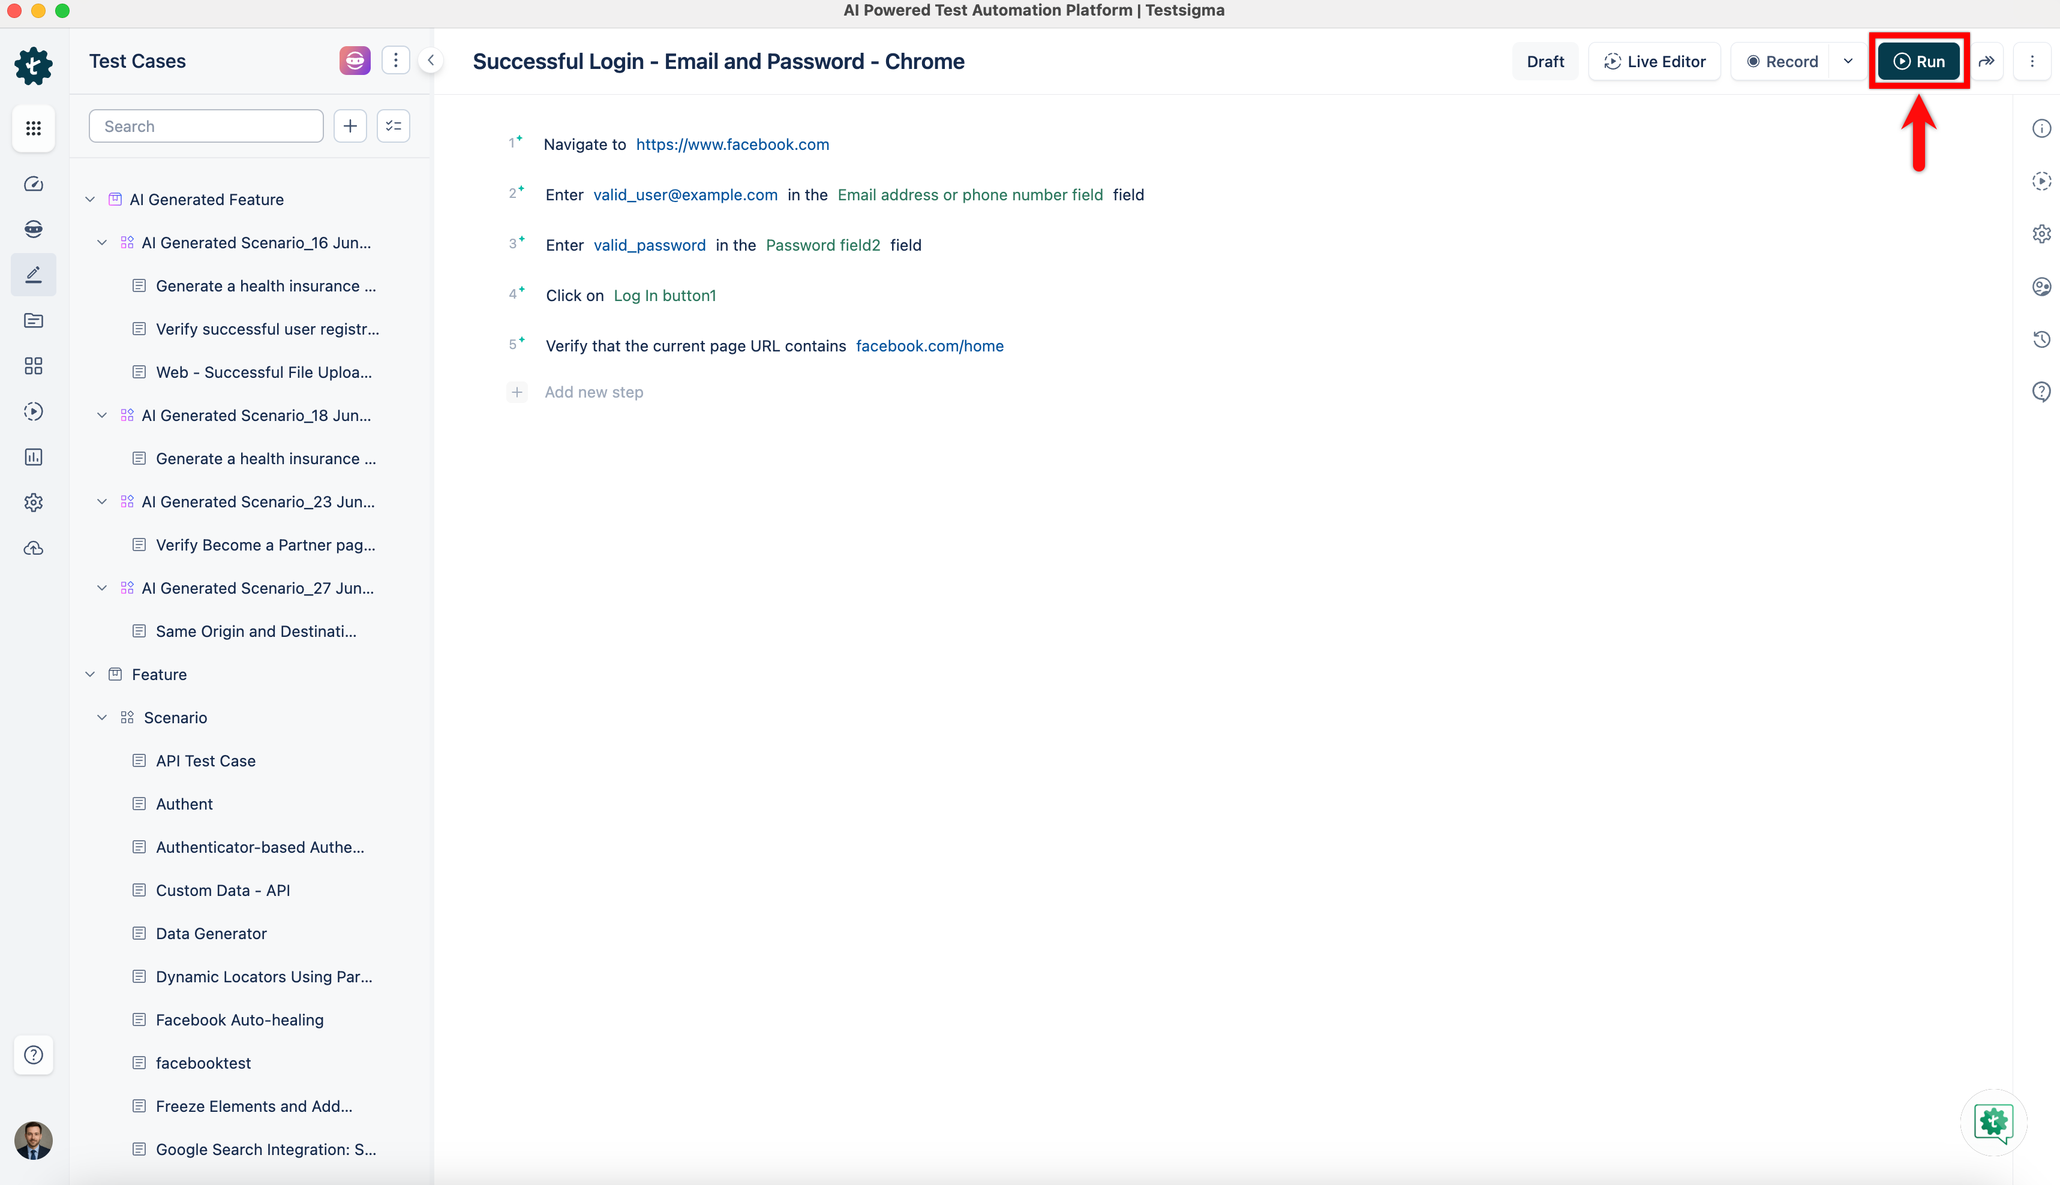Focus the Search test cases field

tap(206, 126)
